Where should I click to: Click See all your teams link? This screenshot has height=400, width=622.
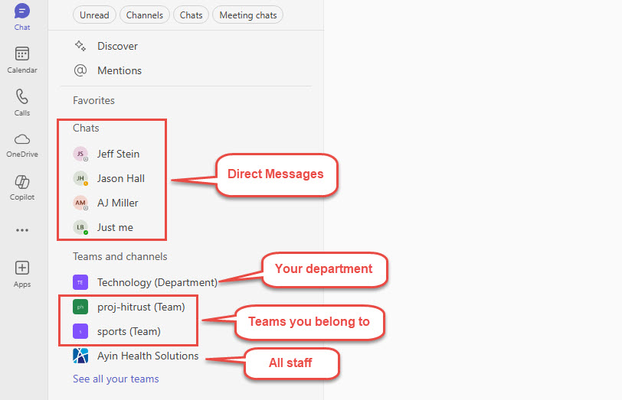pos(116,379)
